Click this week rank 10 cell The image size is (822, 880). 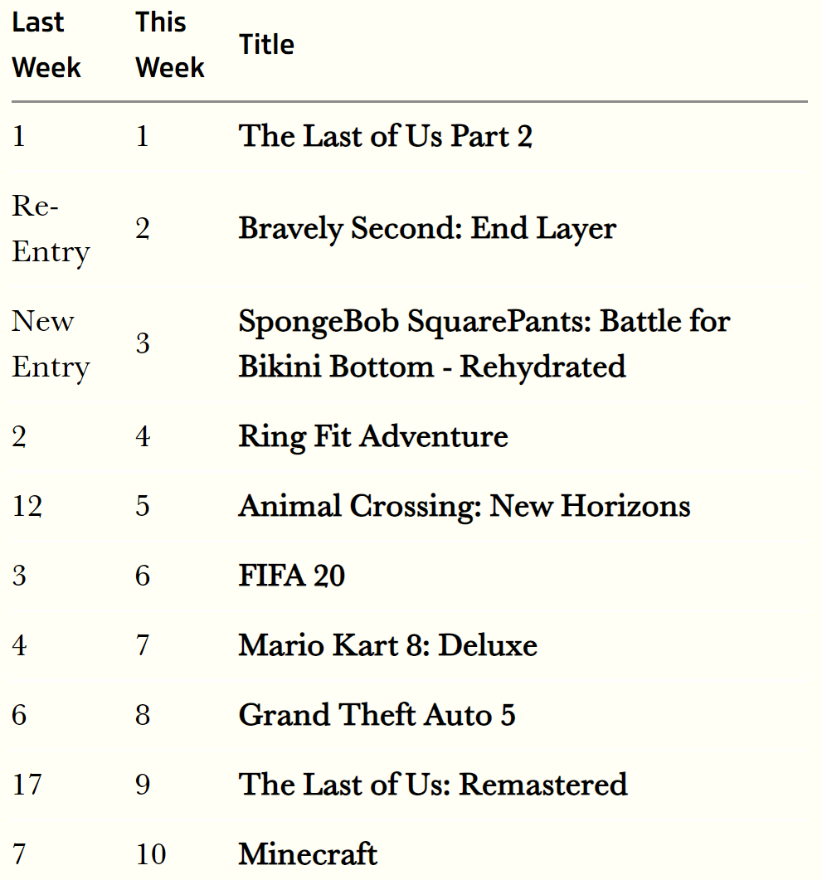click(x=151, y=854)
